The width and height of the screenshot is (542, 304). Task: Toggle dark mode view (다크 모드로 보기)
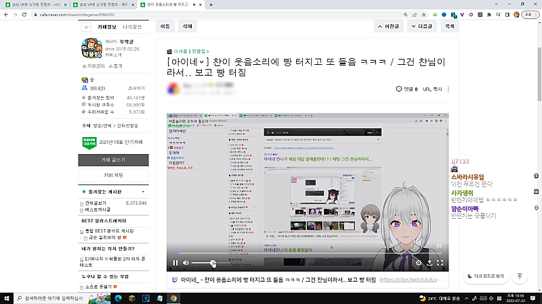click(x=486, y=276)
